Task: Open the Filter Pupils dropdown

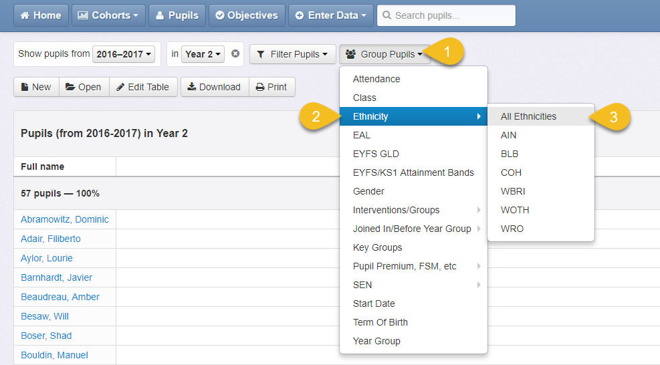Action: pos(292,54)
